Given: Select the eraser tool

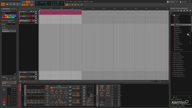Looking at the screenshot, I should [75, 5].
